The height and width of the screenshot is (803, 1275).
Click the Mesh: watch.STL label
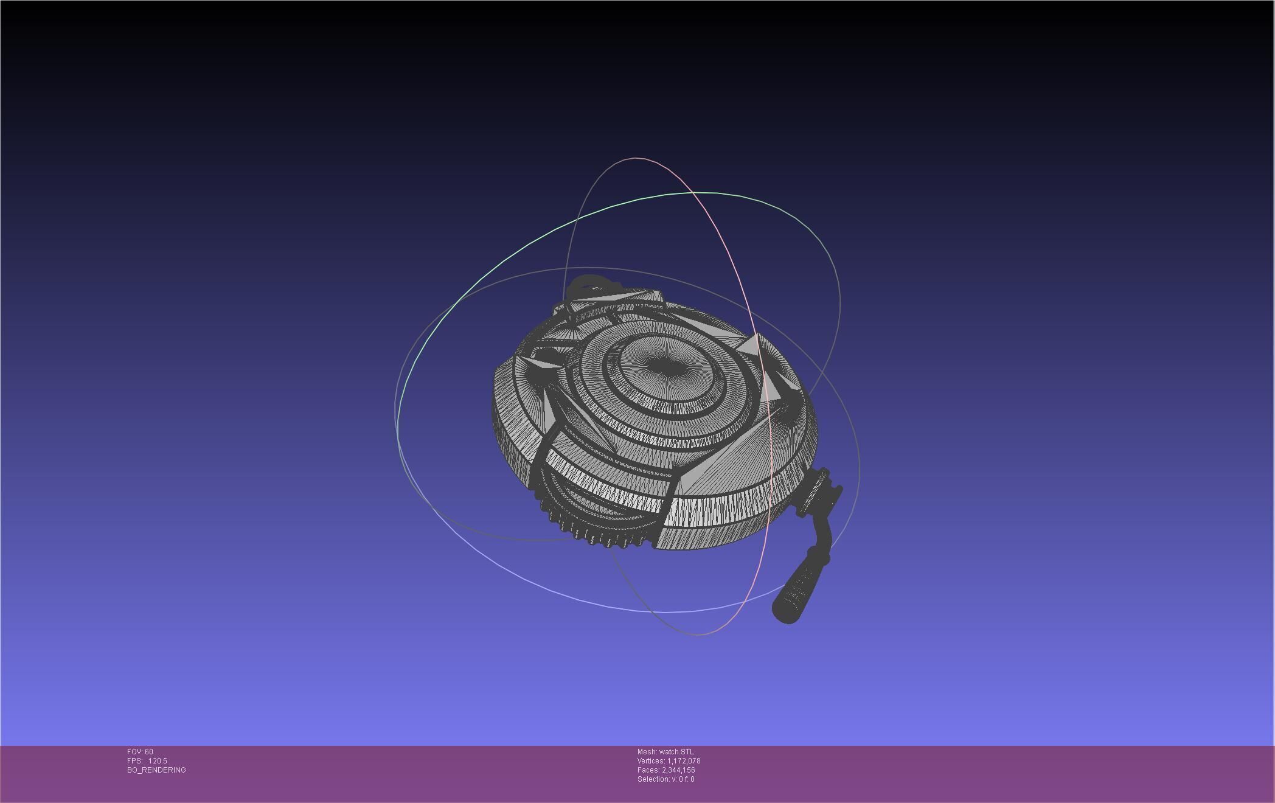665,752
